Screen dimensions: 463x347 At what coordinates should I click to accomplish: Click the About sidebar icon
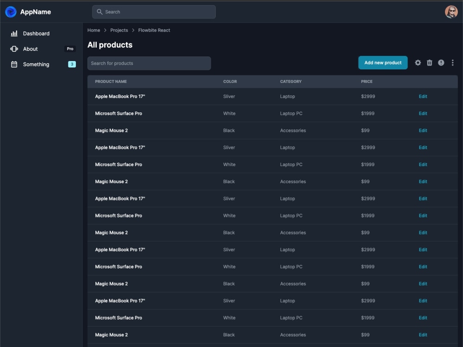(14, 49)
